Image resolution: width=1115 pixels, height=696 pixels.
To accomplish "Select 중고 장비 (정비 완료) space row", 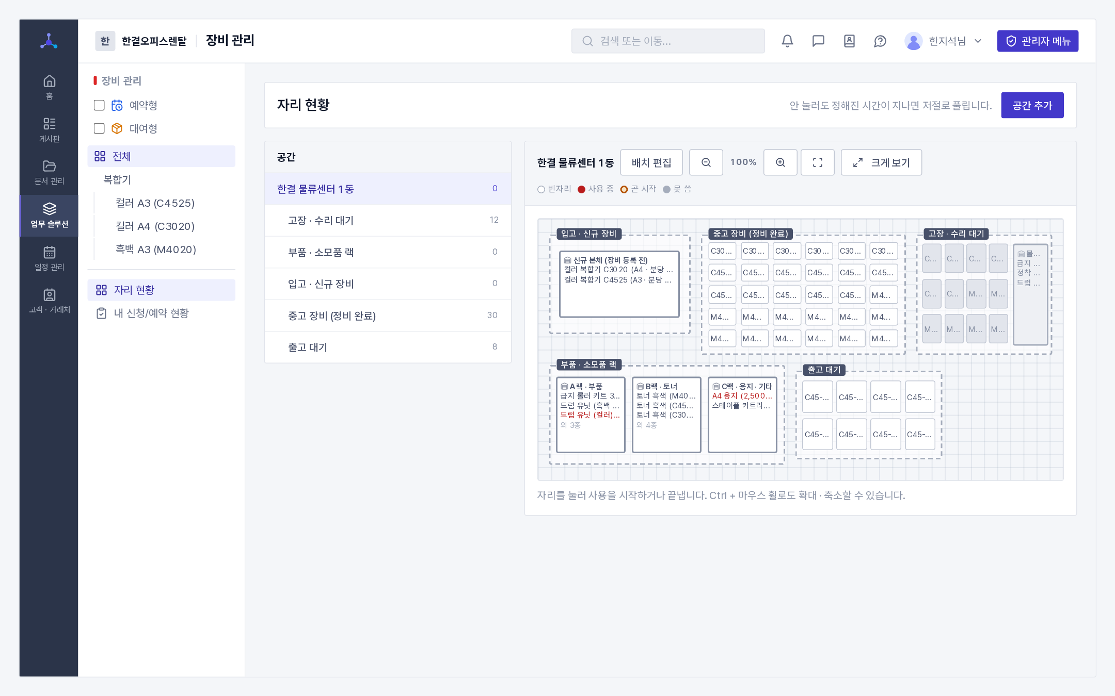I will pyautogui.click(x=388, y=316).
